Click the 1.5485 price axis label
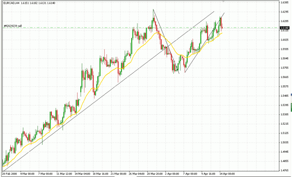 click(285, 96)
